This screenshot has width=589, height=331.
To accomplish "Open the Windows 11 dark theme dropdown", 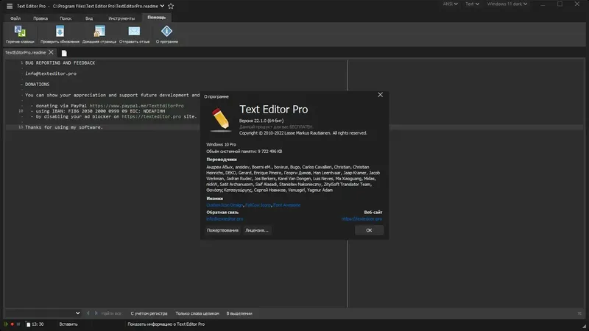I will click(x=507, y=4).
